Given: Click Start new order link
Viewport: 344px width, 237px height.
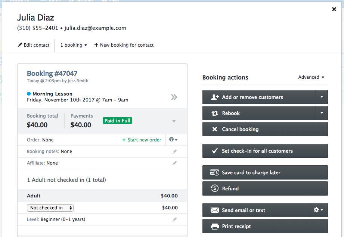Looking at the screenshot, I should 142,140.
